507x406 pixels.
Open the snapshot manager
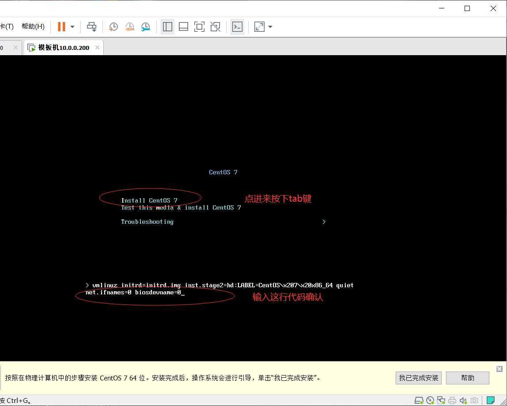click(145, 27)
